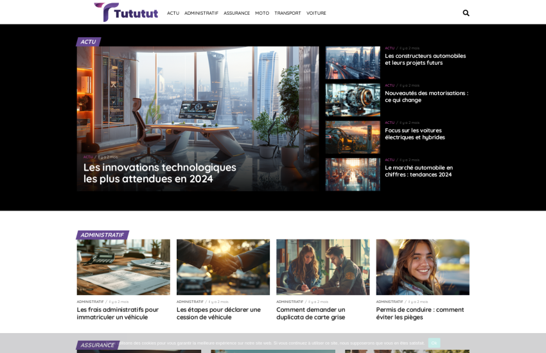Image resolution: width=546 pixels, height=353 pixels.
Task: Click the smiling woman driving permit thumbnail
Action: tap(422, 267)
